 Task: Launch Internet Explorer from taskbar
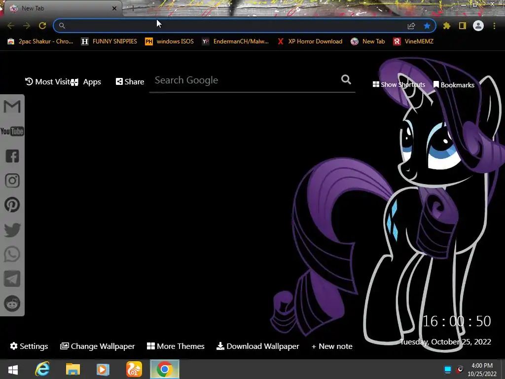click(x=42, y=369)
